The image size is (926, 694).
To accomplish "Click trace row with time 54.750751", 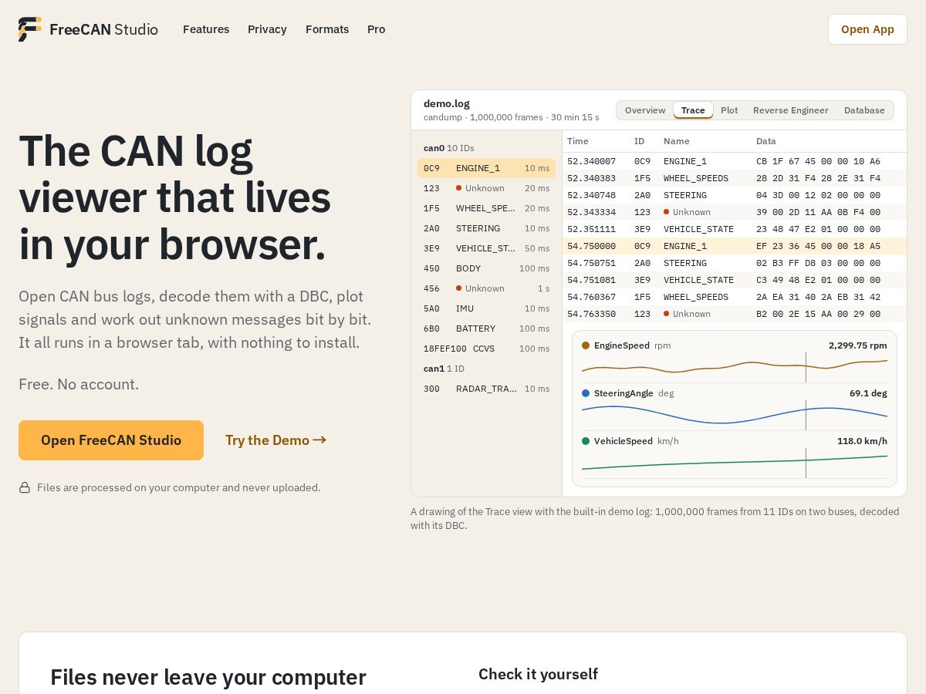I will (735, 263).
